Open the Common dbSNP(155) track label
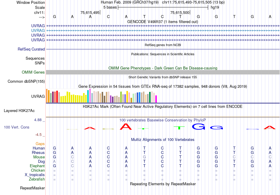This screenshot has width=280, height=195. click(x=26, y=82)
